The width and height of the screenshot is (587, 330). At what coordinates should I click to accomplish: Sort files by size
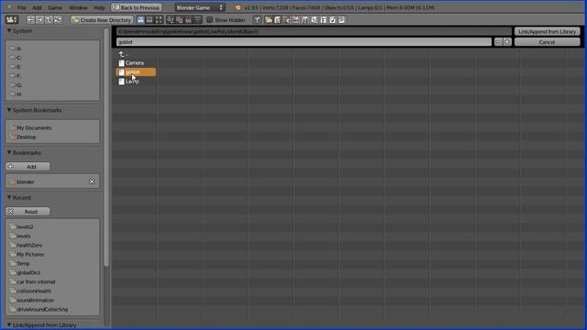197,20
